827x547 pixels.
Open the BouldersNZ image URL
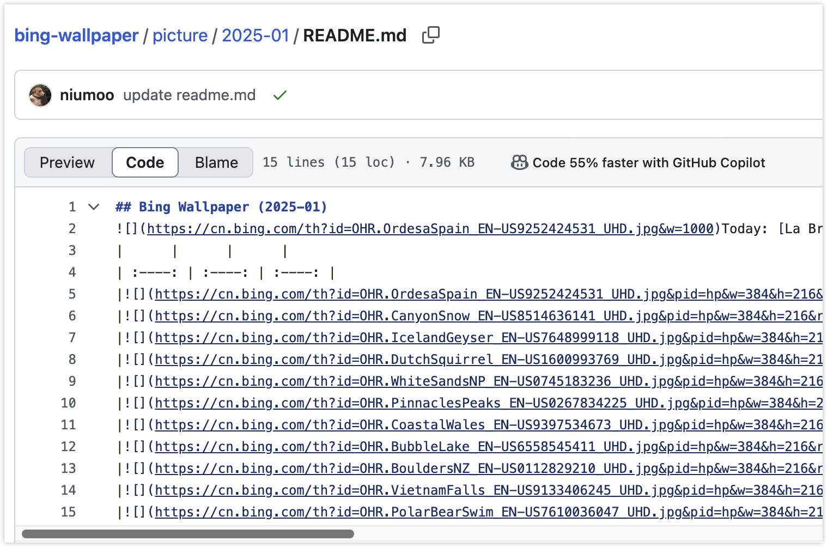click(489, 469)
